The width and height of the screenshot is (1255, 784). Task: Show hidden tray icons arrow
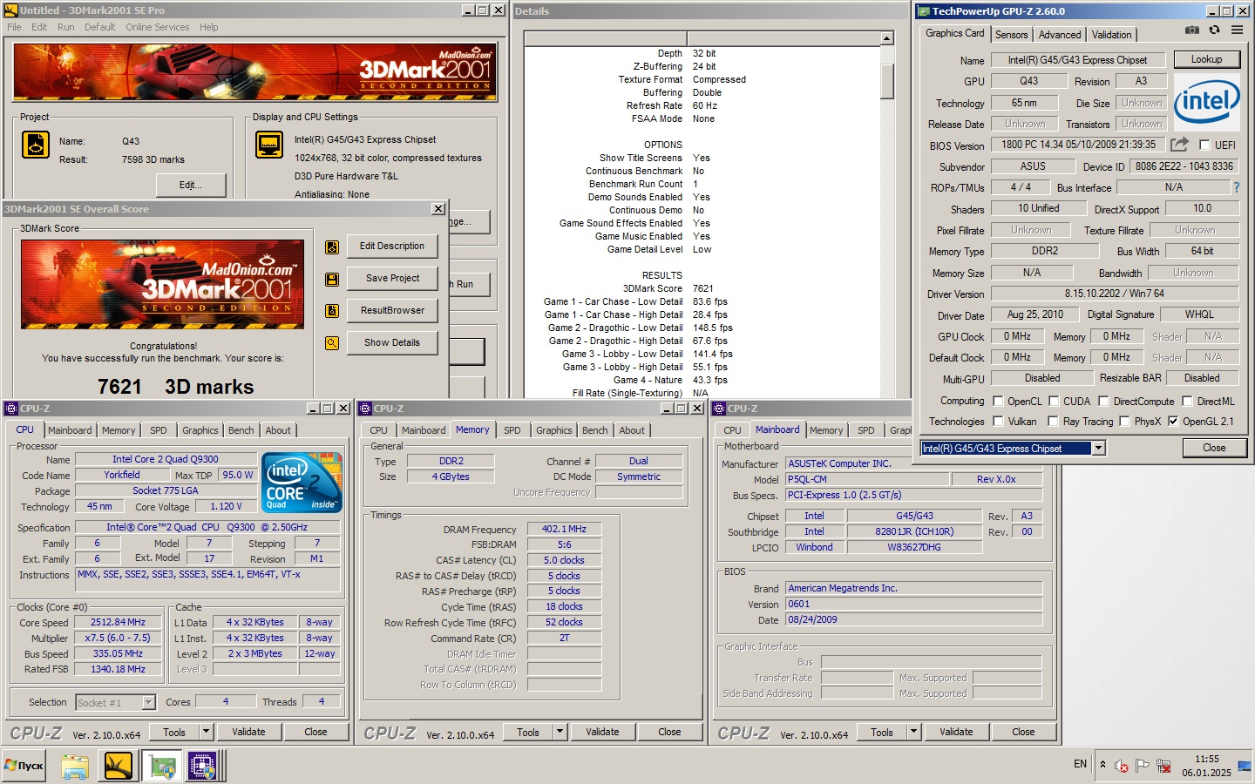(x=1102, y=765)
